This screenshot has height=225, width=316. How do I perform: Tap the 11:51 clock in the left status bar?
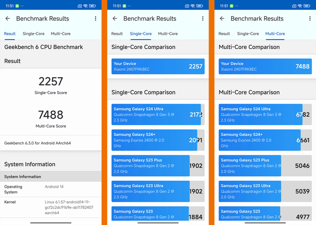tap(9, 6)
